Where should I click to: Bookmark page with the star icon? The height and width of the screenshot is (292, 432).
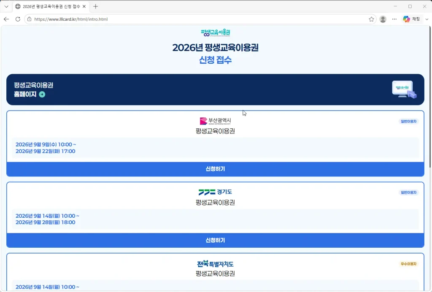[371, 19]
